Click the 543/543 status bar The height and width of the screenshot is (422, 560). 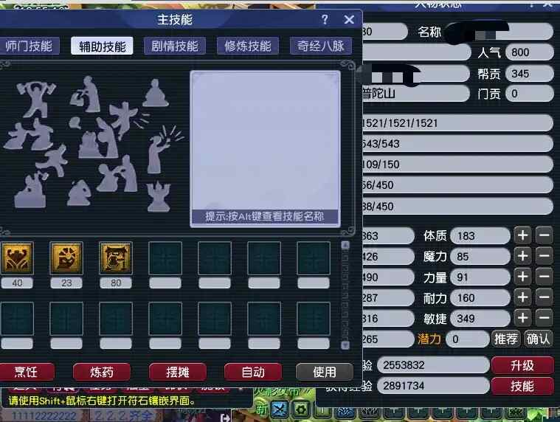457,144
